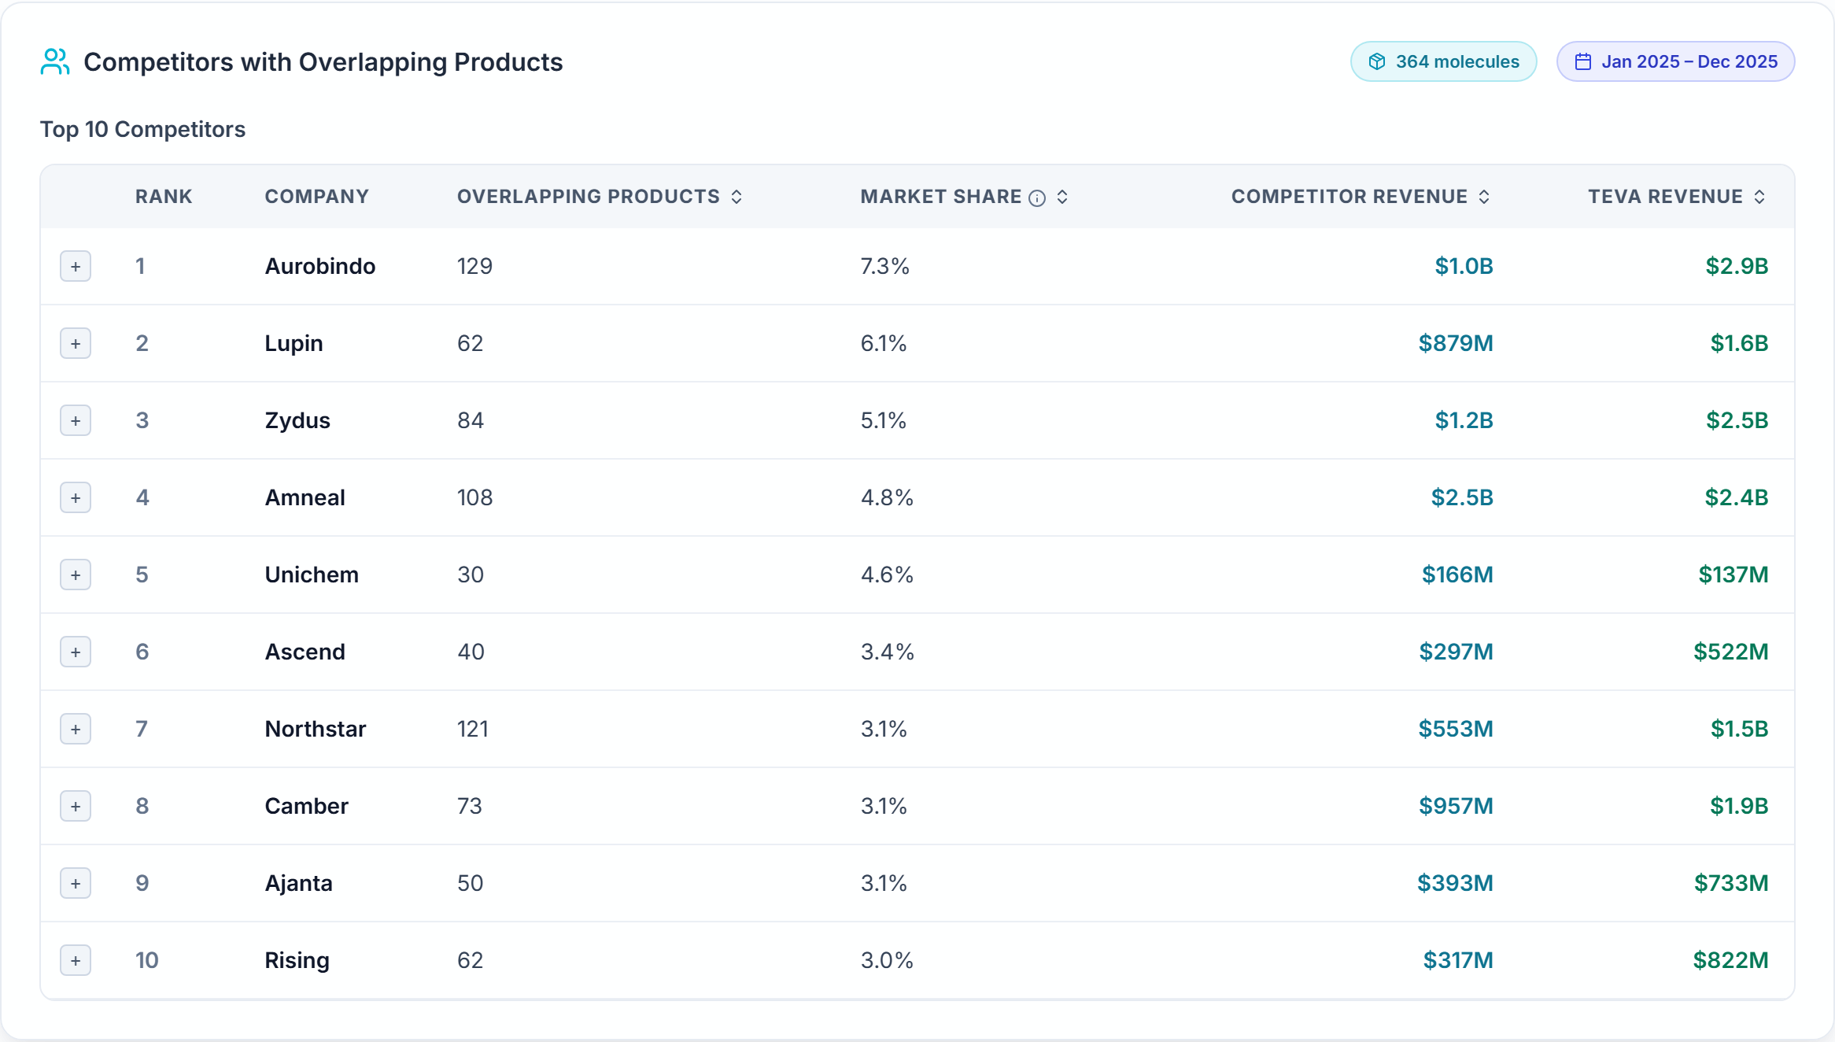Select the Zydus company name
The image size is (1835, 1042).
(297, 421)
